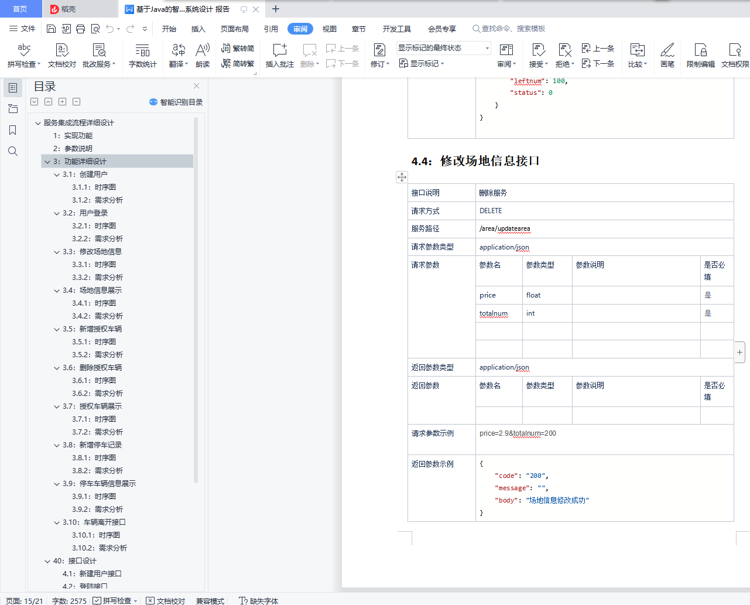
Task: Open the outline view icon in left sidebar
Action: point(13,88)
